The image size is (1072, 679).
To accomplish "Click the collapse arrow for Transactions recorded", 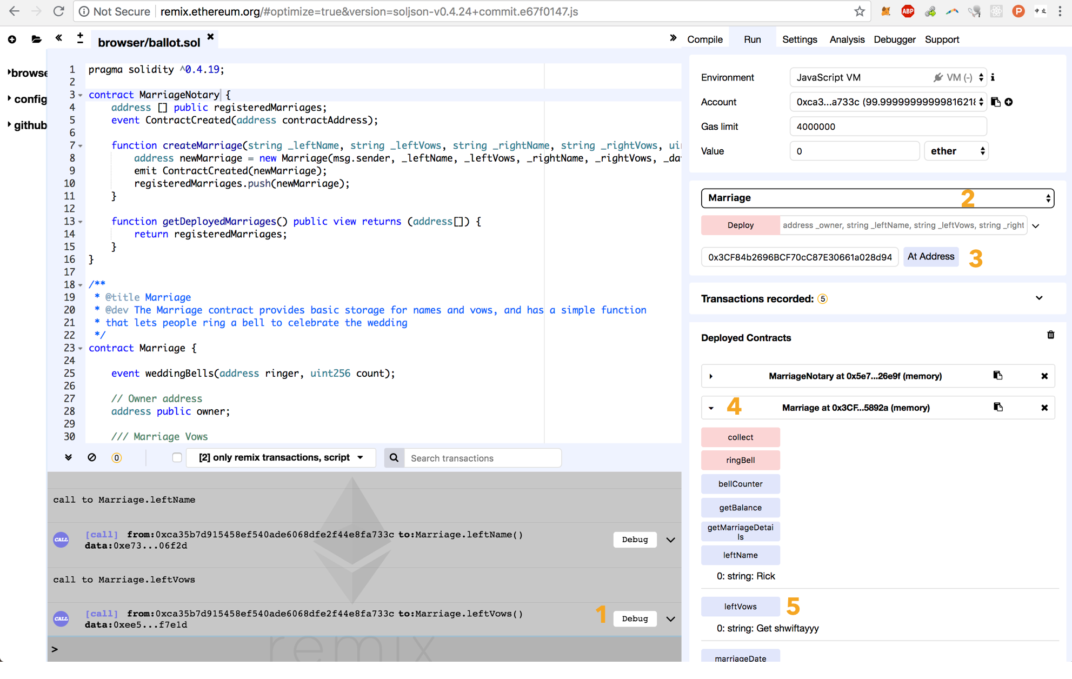I will coord(1039,298).
